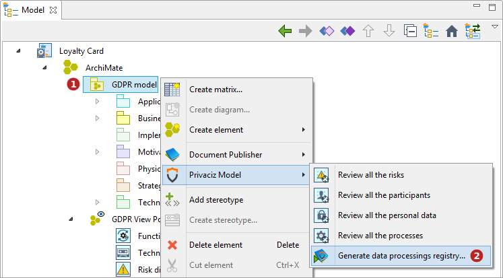Click Add stereotype menu entry
Screen dimensions: 503x278
[x=216, y=200]
